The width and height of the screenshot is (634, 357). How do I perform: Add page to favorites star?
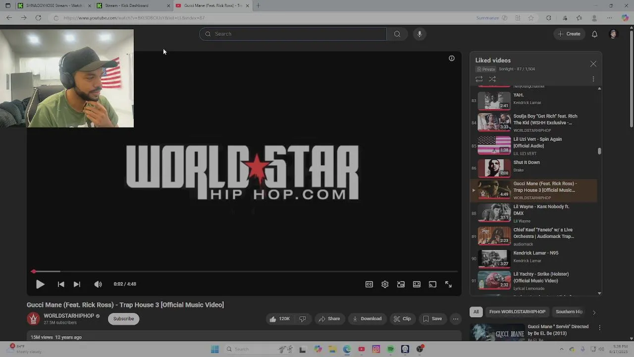(531, 18)
